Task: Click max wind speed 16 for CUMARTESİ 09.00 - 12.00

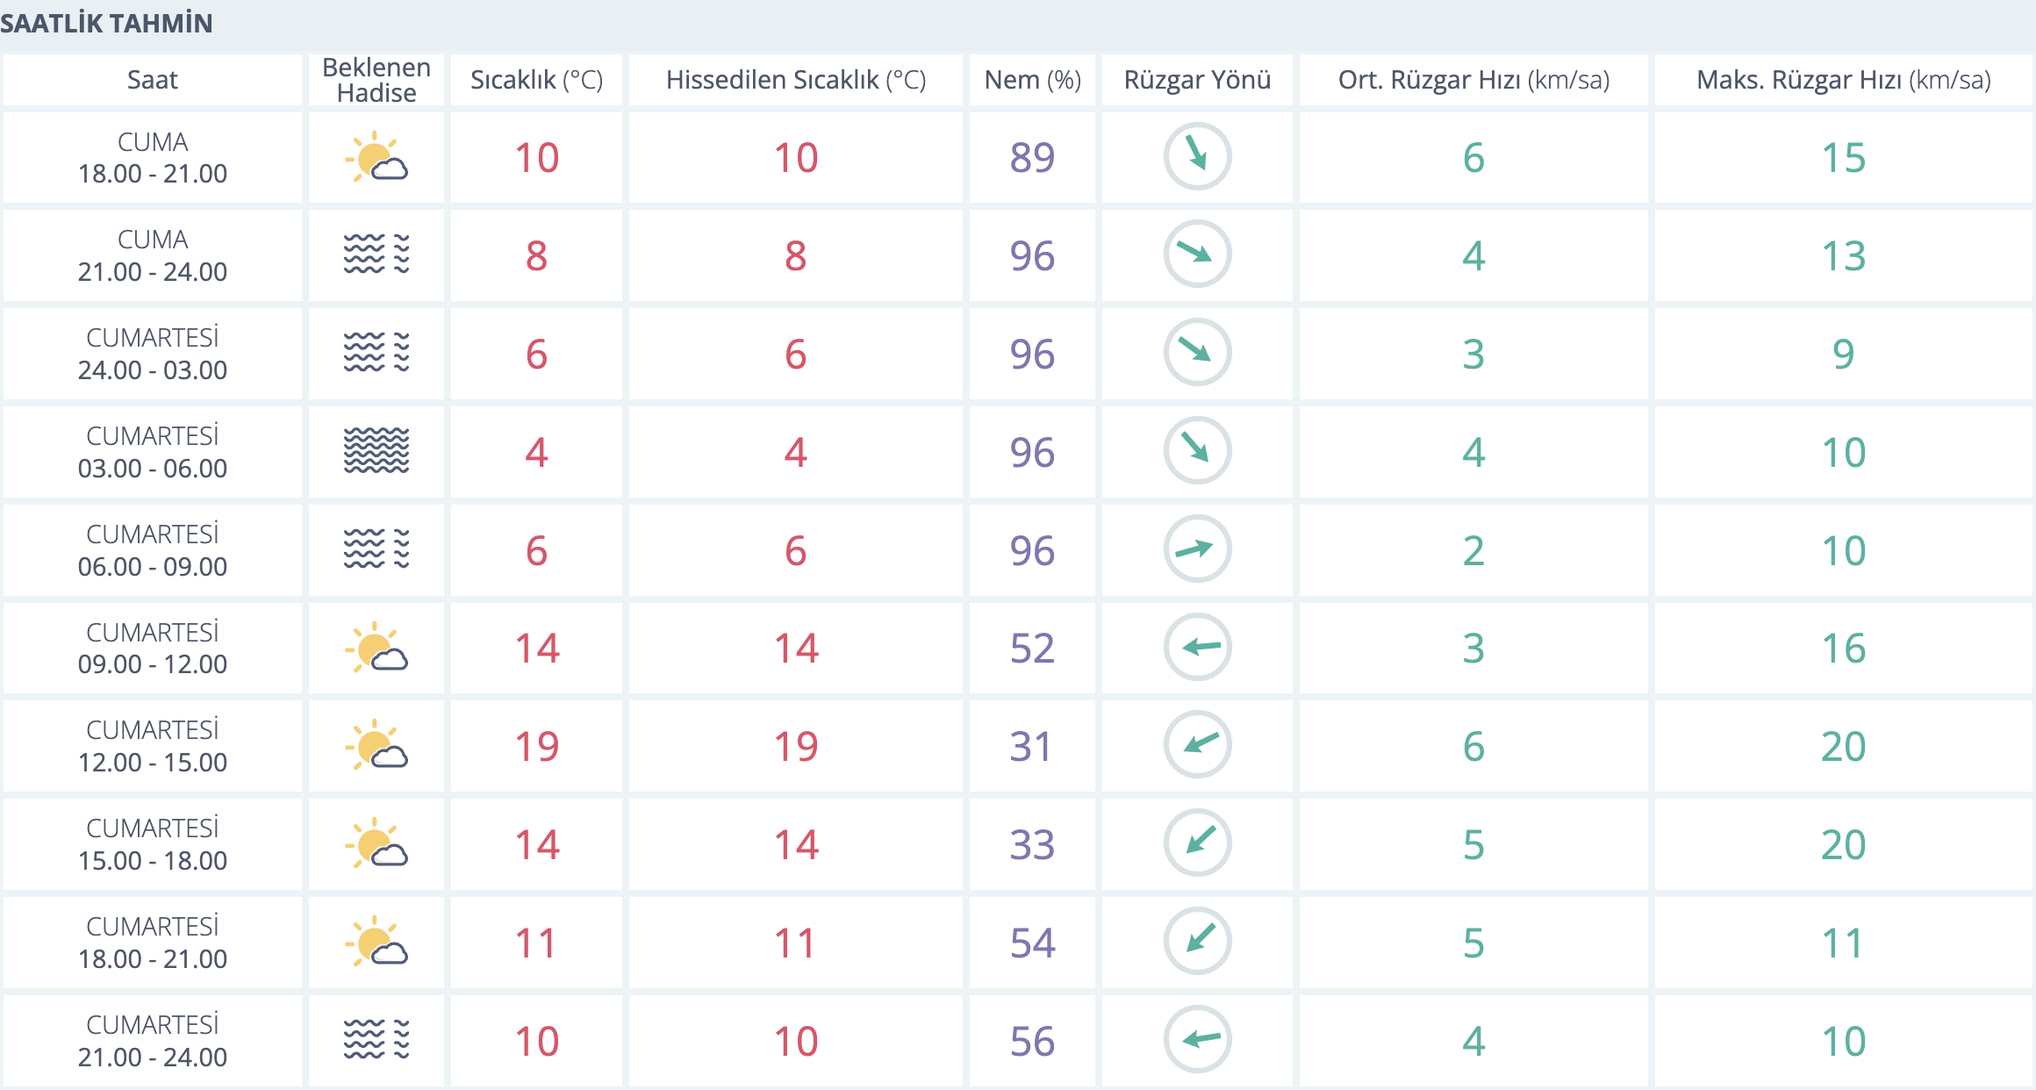Action: pos(1844,649)
